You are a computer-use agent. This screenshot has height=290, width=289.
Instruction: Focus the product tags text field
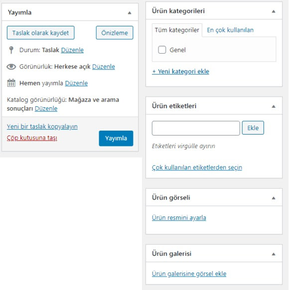click(196, 128)
